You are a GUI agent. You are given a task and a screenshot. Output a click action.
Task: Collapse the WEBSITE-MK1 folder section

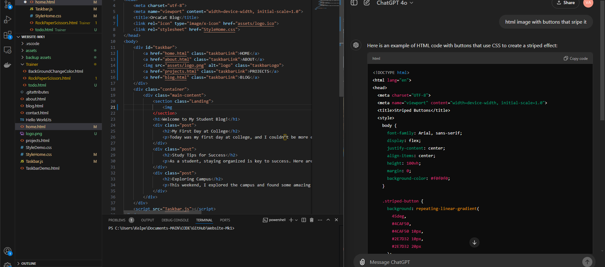coord(59,37)
